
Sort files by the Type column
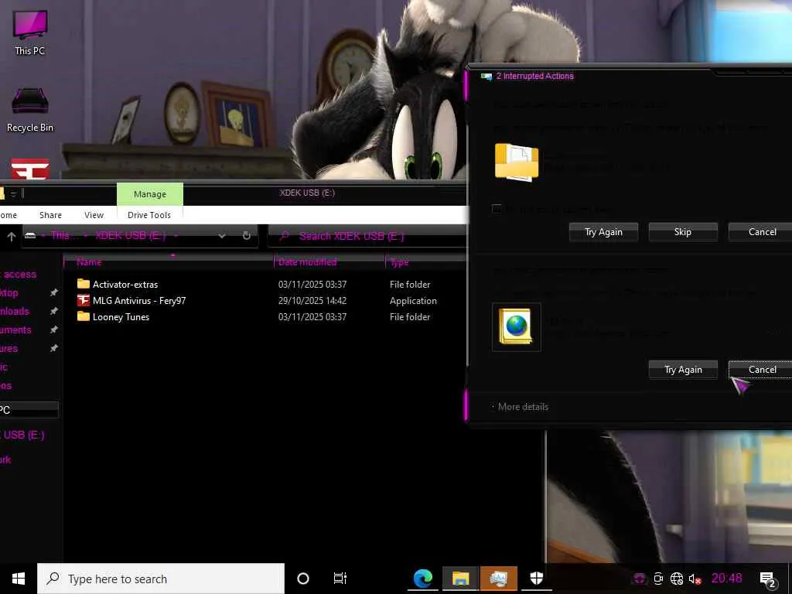point(426,261)
